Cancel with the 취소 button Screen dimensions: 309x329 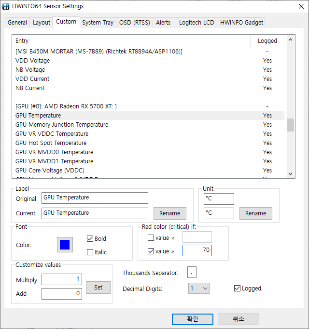pyautogui.click(x=239, y=319)
